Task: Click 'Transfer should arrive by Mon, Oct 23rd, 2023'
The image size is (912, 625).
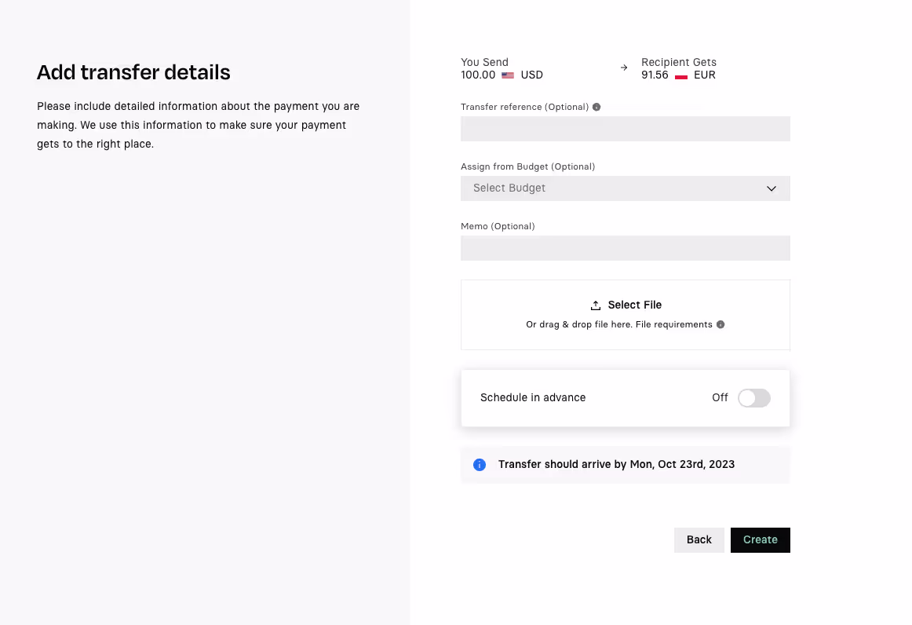Action: 617,464
